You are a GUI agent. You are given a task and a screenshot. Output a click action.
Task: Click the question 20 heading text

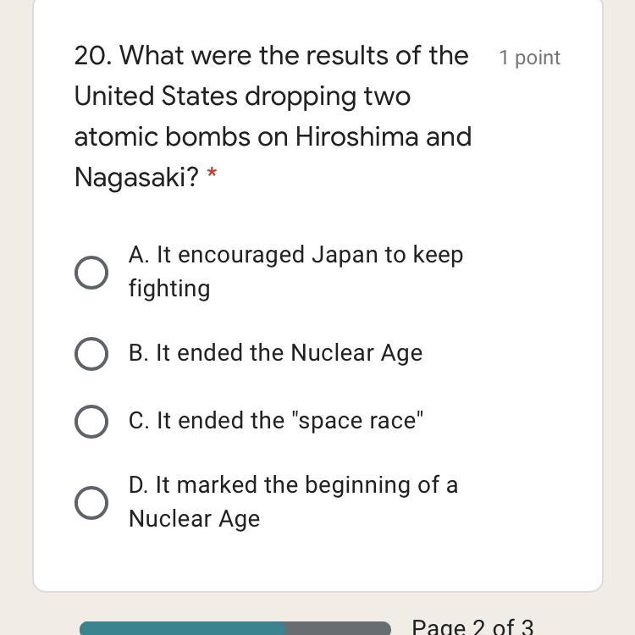pos(273,116)
